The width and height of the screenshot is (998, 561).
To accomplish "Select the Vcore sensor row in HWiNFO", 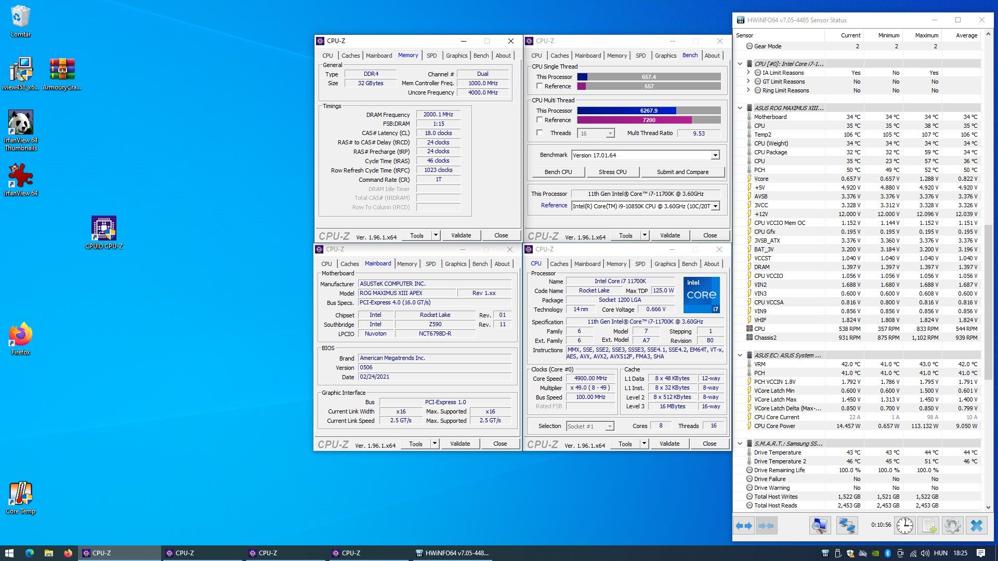I will click(x=857, y=179).
